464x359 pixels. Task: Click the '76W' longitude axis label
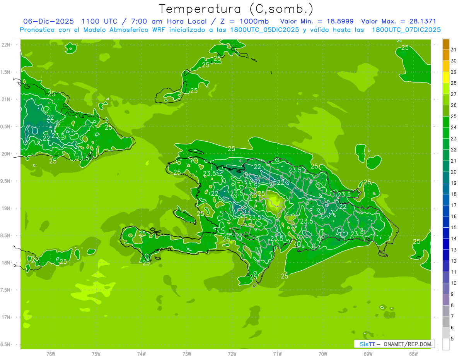(51, 354)
